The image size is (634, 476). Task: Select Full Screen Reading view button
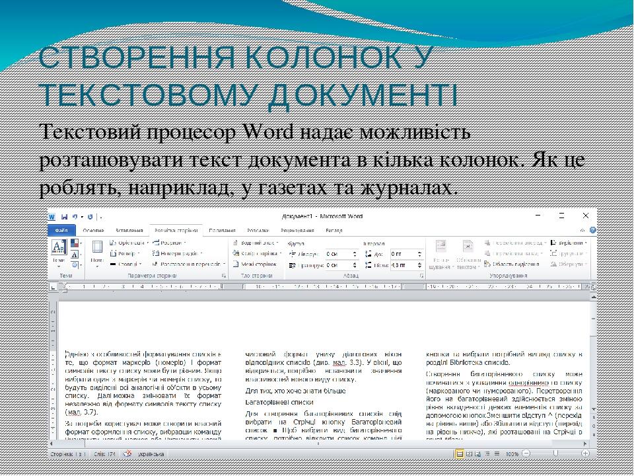(x=470, y=454)
